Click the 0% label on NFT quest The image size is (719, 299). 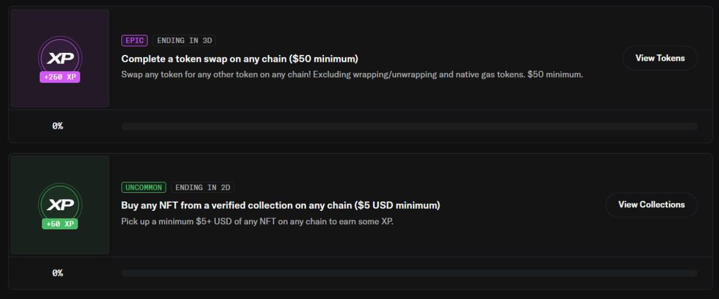(58, 273)
